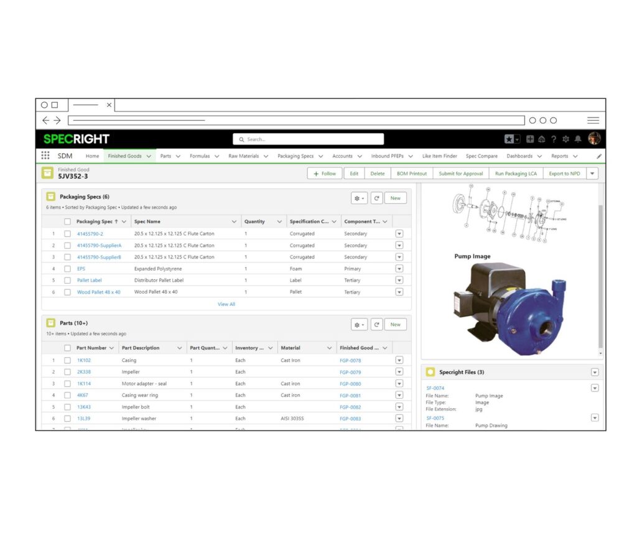
Task: Click the Search input field
Action: pyautogui.click(x=309, y=139)
